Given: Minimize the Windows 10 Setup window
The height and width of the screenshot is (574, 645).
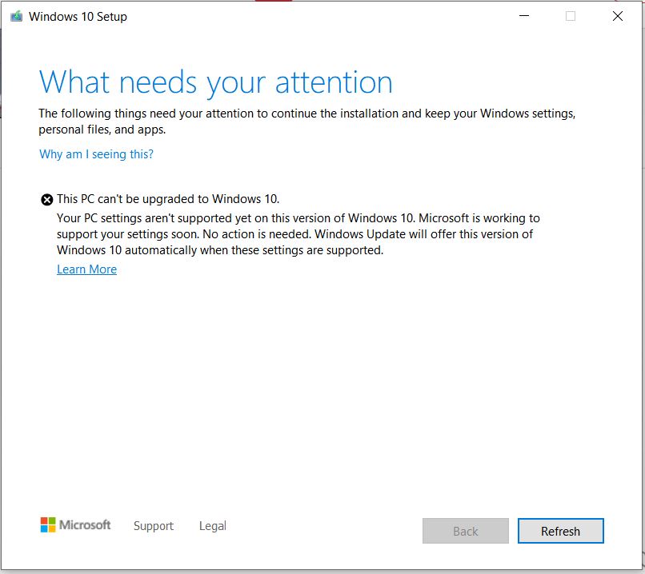Looking at the screenshot, I should [524, 16].
